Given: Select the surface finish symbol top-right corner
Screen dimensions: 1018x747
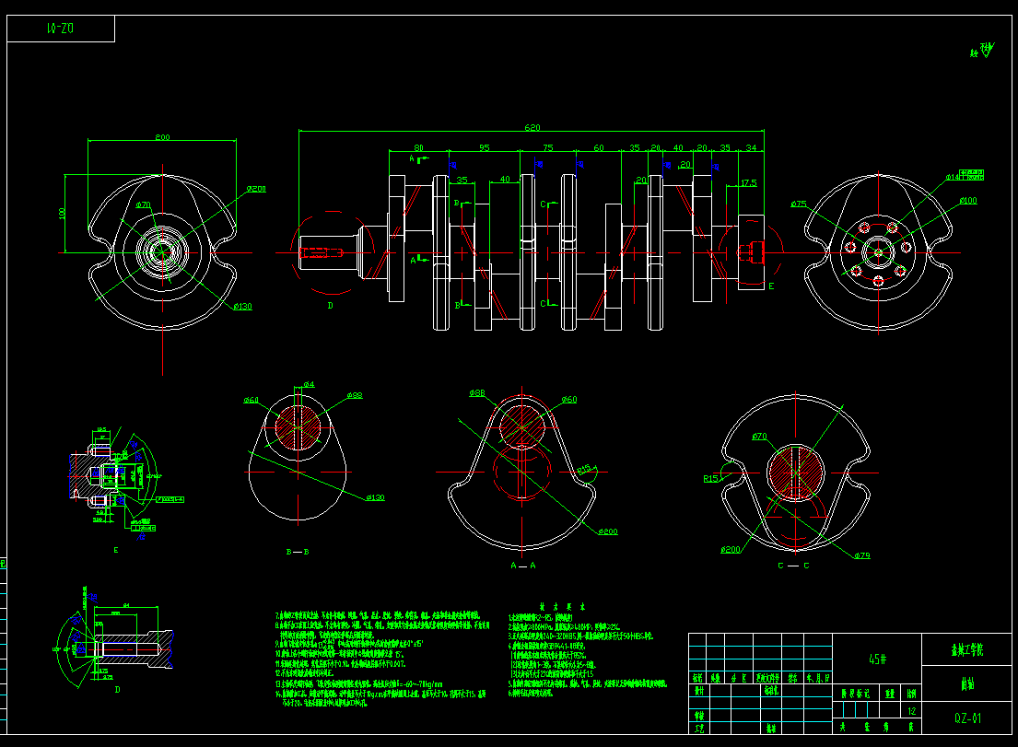Looking at the screenshot, I should pyautogui.click(x=982, y=51).
